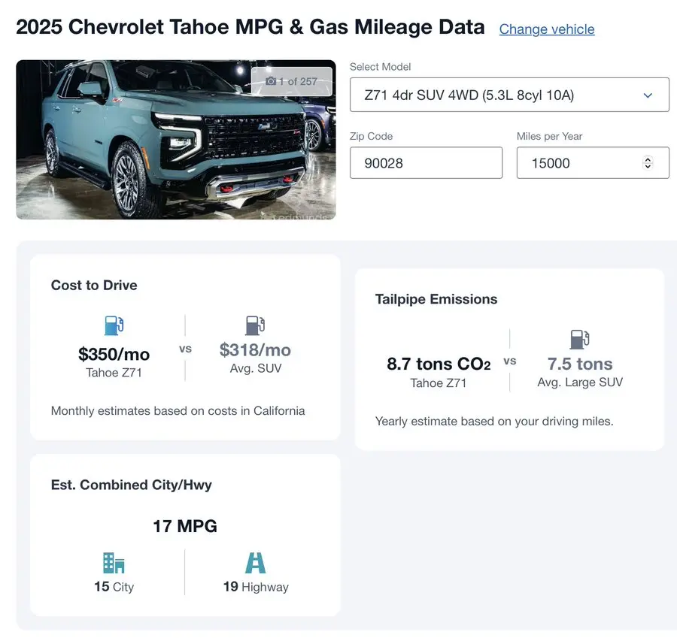
Task: Click the Highway road icon
Action: click(x=256, y=564)
